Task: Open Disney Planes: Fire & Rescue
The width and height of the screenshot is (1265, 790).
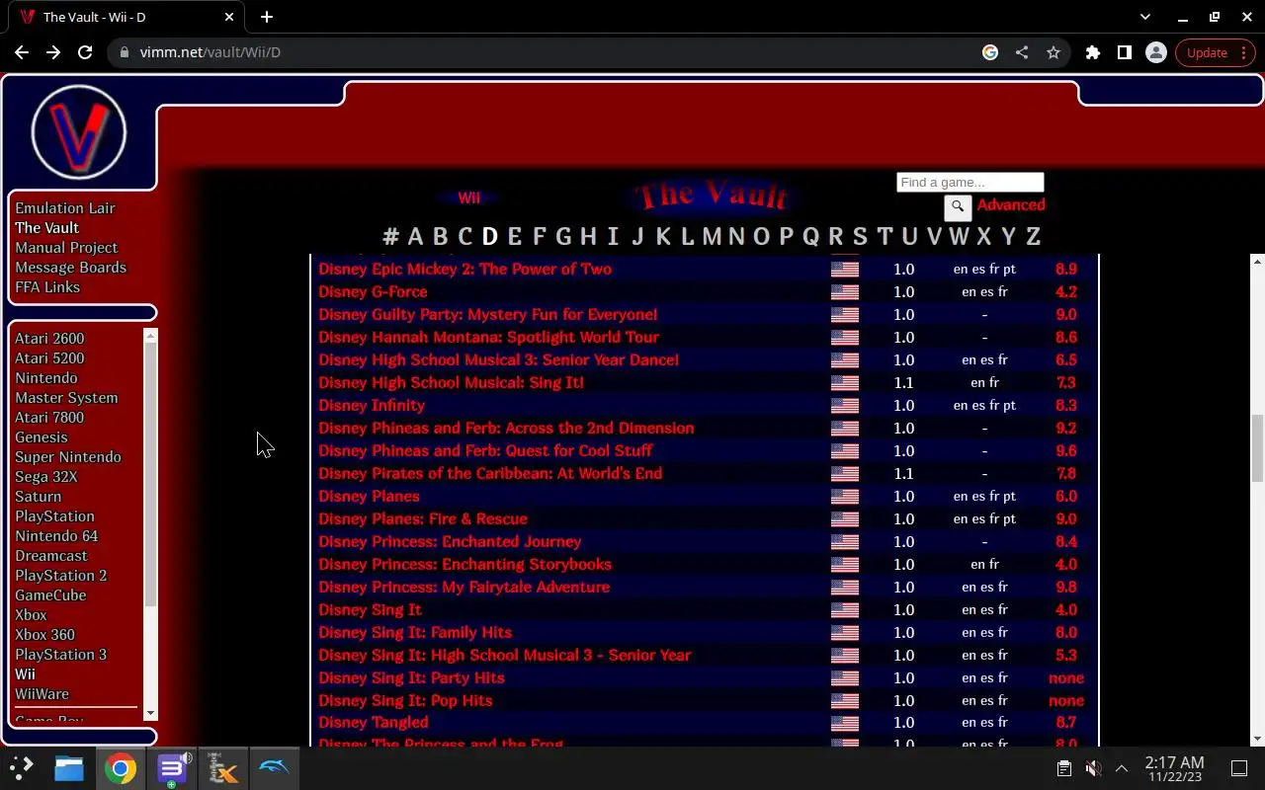Action: click(423, 519)
